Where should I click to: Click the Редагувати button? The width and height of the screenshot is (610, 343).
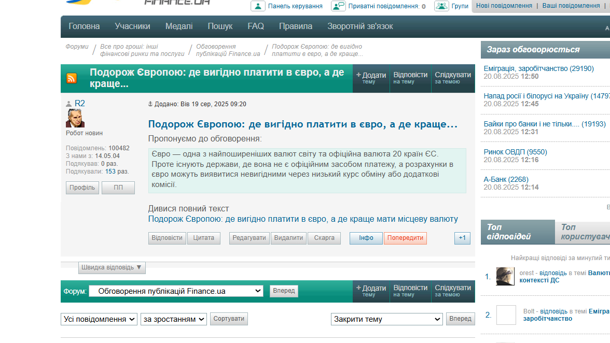click(x=249, y=238)
